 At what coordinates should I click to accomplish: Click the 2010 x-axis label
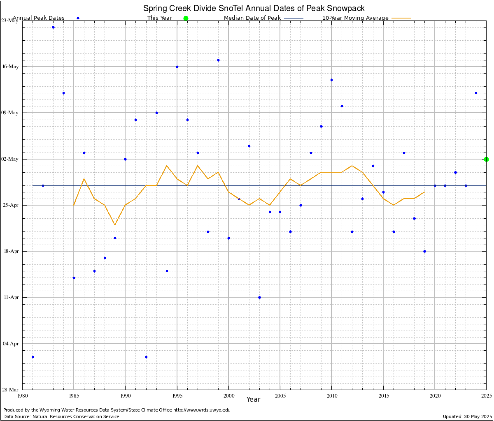coord(331,396)
